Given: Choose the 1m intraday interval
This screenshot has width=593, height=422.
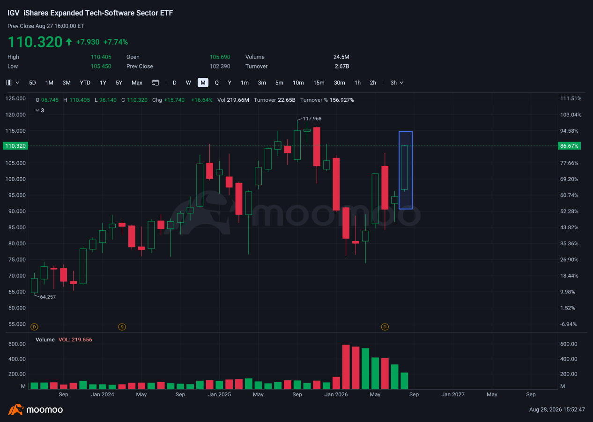Looking at the screenshot, I should pyautogui.click(x=245, y=83).
